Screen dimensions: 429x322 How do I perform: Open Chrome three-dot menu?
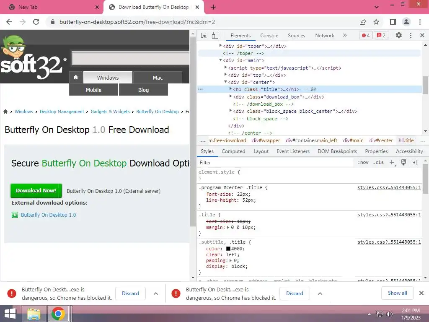point(420,22)
